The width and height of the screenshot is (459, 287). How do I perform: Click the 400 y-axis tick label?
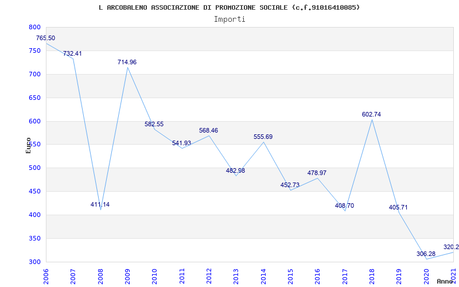pyautogui.click(x=34, y=215)
